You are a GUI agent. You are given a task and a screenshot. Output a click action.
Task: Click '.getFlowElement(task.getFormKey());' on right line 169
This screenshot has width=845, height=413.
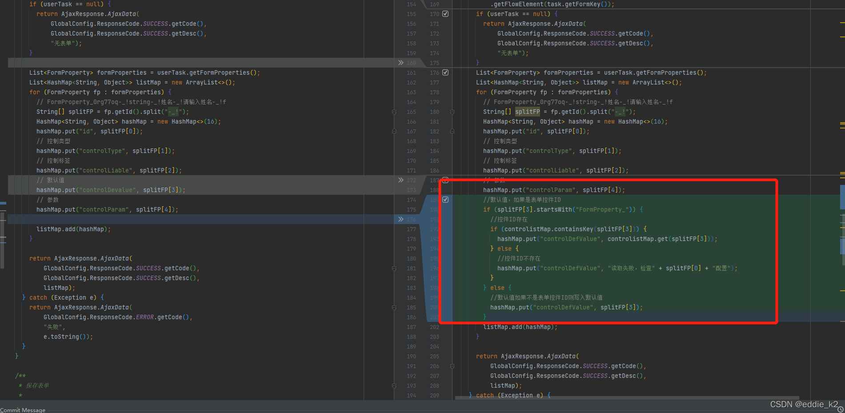(553, 4)
